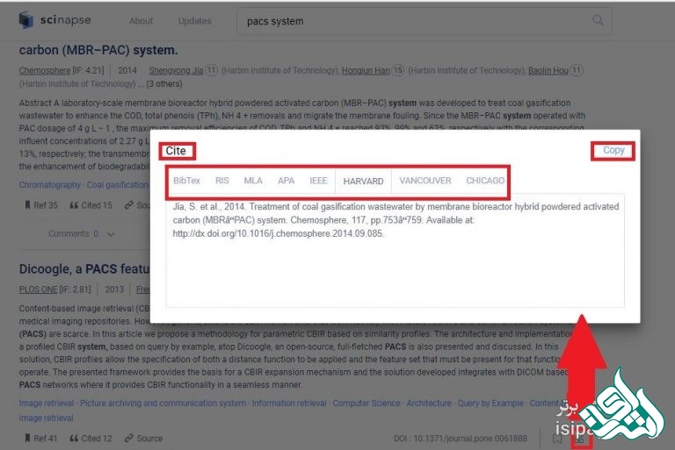This screenshot has height=450, width=675.
Task: Select the BibTex citation format
Action: (x=186, y=181)
